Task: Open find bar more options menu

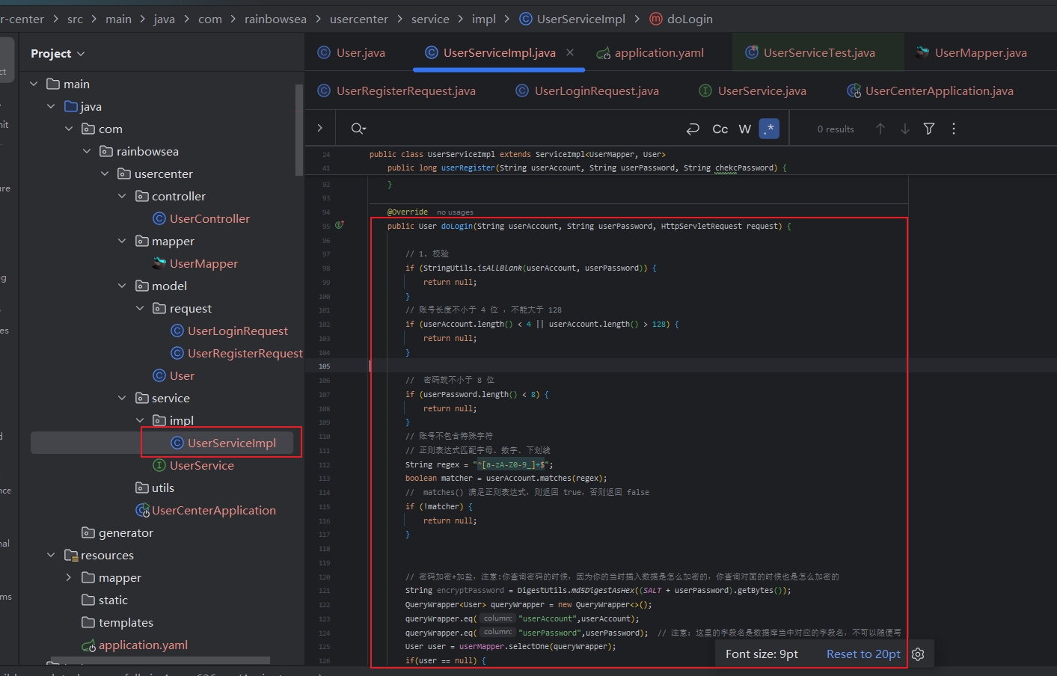Action: point(954,129)
